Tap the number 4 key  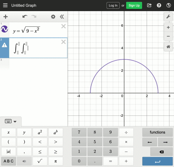coord(79,142)
